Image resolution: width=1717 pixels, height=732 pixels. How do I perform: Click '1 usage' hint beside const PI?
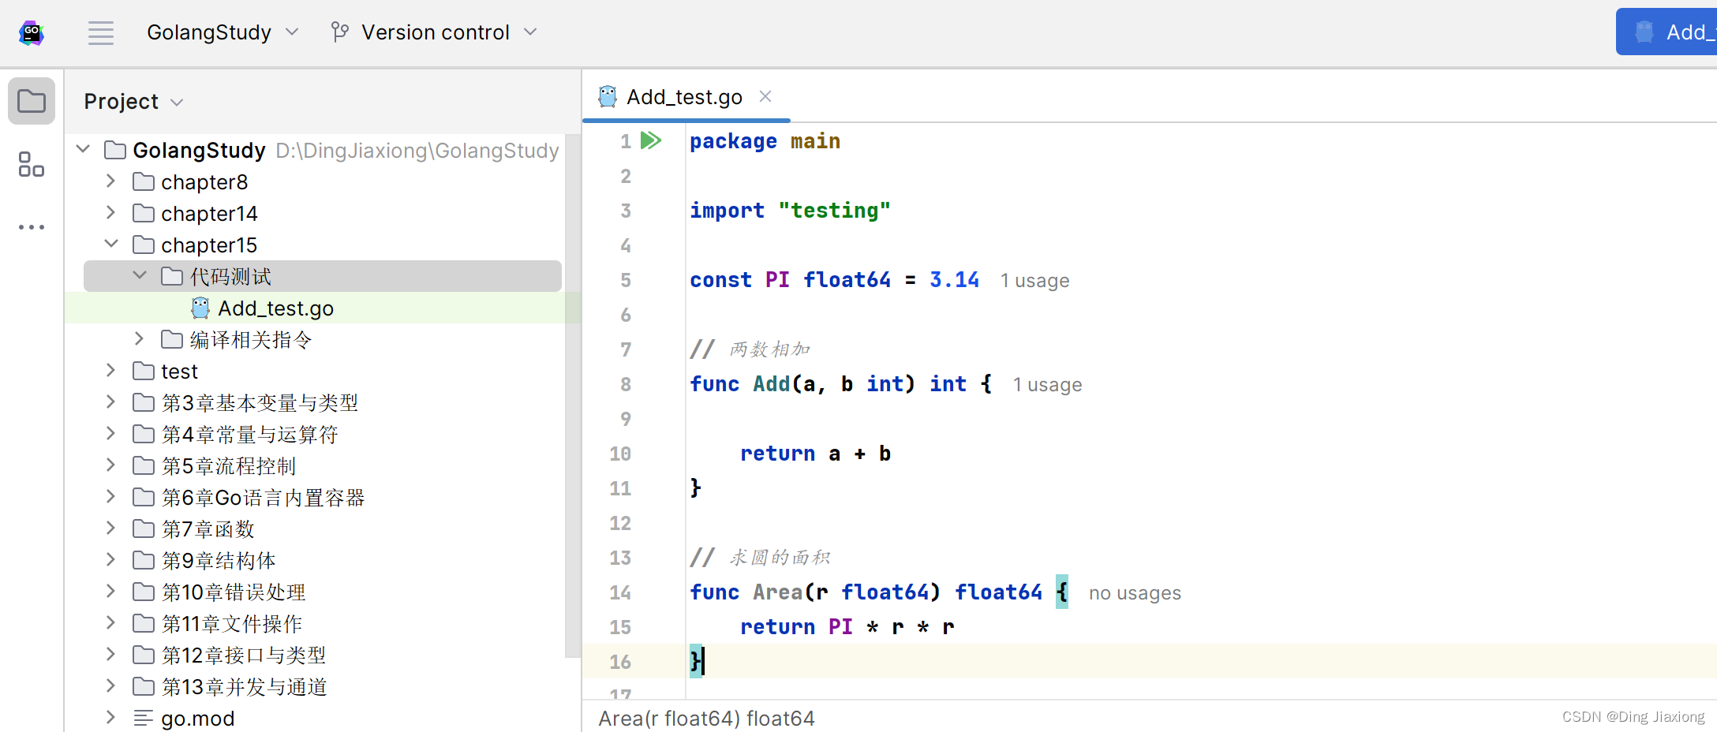(x=1034, y=281)
